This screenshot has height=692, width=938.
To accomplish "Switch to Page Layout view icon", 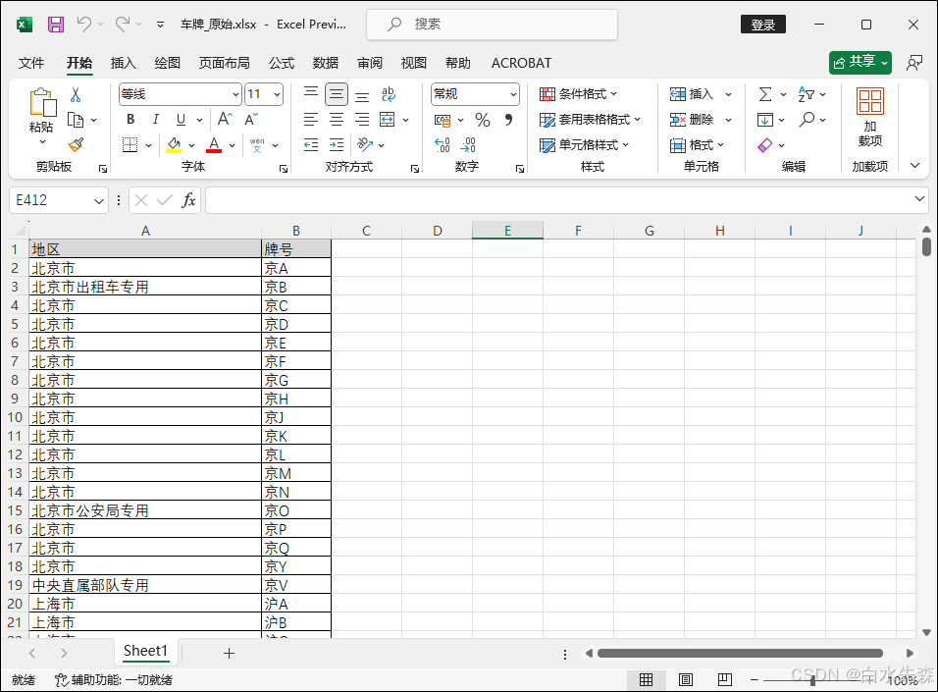I will pyautogui.click(x=686, y=679).
